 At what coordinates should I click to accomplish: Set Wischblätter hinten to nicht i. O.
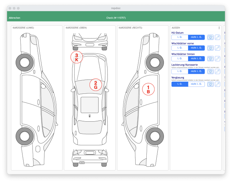tap(197, 59)
